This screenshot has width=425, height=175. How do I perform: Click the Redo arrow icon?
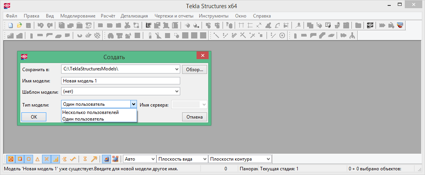click(x=49, y=25)
